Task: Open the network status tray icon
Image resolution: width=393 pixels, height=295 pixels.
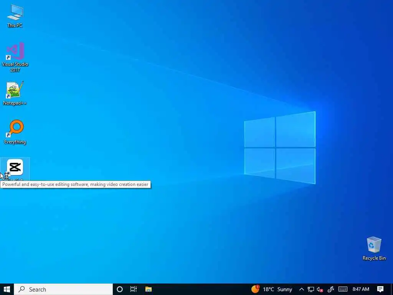Action: [x=311, y=289]
